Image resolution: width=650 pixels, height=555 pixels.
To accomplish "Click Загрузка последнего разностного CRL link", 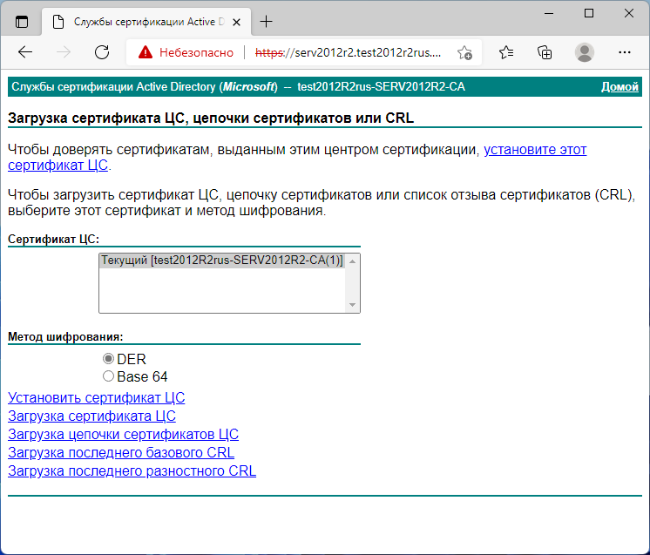I will coord(132,470).
